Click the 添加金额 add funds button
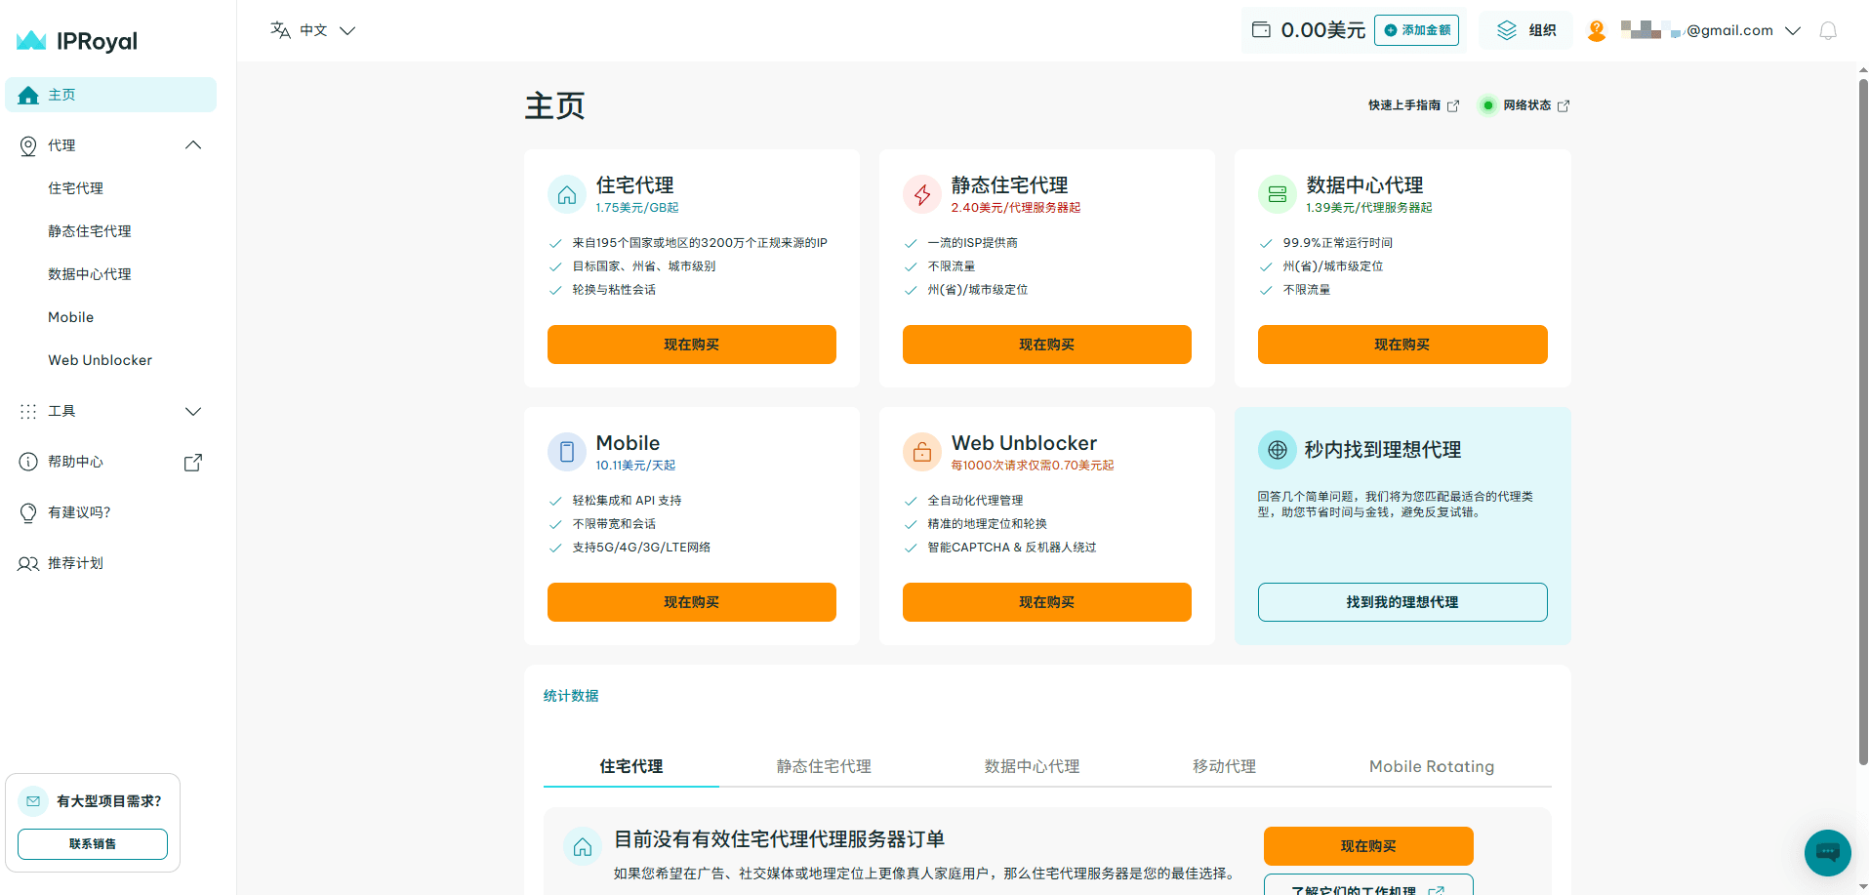 click(1415, 30)
